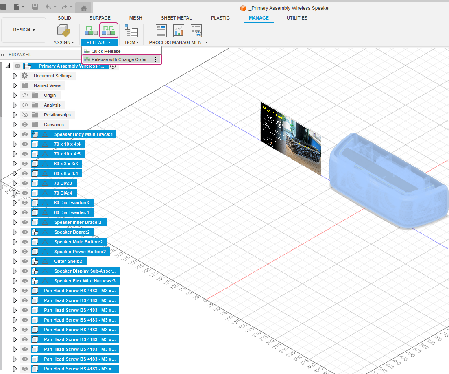Click the Undo arrow
Screen dimensions: 449x374
[48, 7]
